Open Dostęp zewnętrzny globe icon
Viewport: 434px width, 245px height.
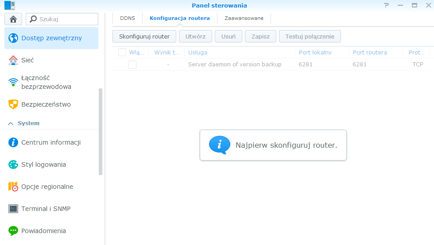[13, 38]
